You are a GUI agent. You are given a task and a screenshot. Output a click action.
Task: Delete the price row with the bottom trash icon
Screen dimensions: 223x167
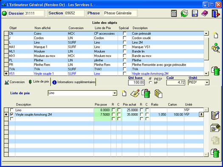(215, 153)
